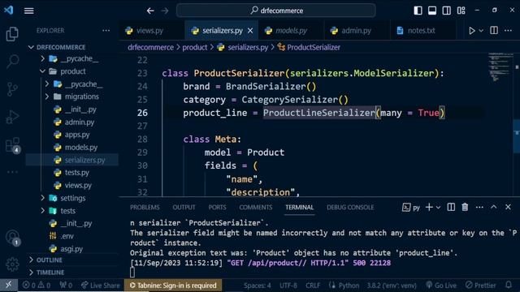520x292 pixels.
Task: Open the Search view in activity bar
Action: (x=12, y=62)
